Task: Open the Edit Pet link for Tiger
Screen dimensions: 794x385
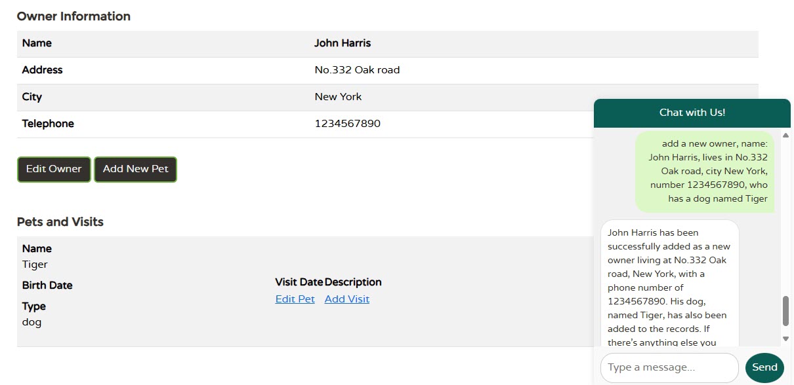Action: (295, 299)
